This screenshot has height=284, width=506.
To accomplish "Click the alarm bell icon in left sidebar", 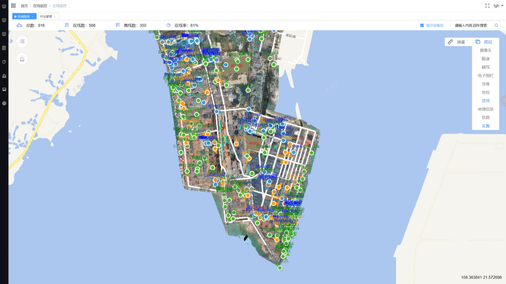I will [4, 76].
